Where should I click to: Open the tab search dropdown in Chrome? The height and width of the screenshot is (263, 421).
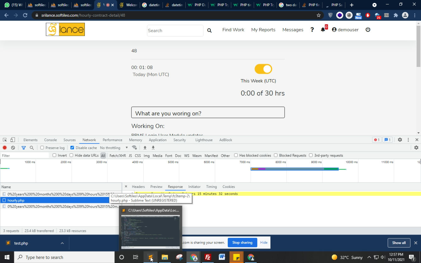click(374, 5)
